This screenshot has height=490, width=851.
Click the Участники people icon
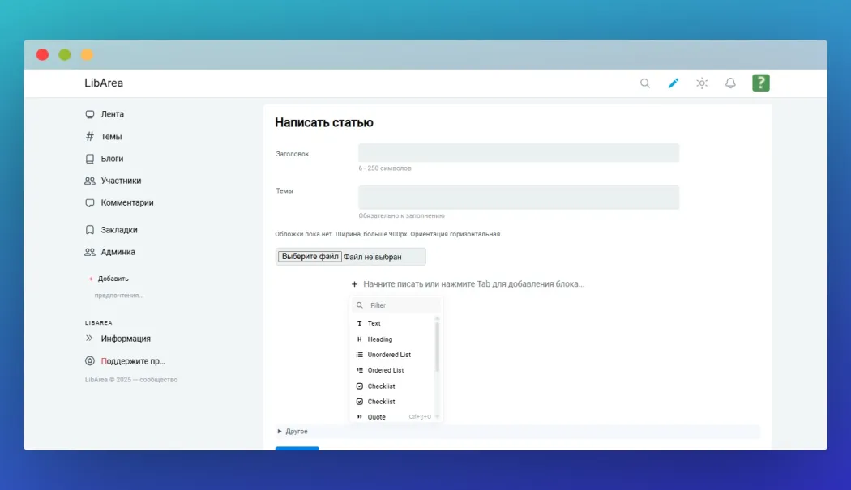(89, 181)
